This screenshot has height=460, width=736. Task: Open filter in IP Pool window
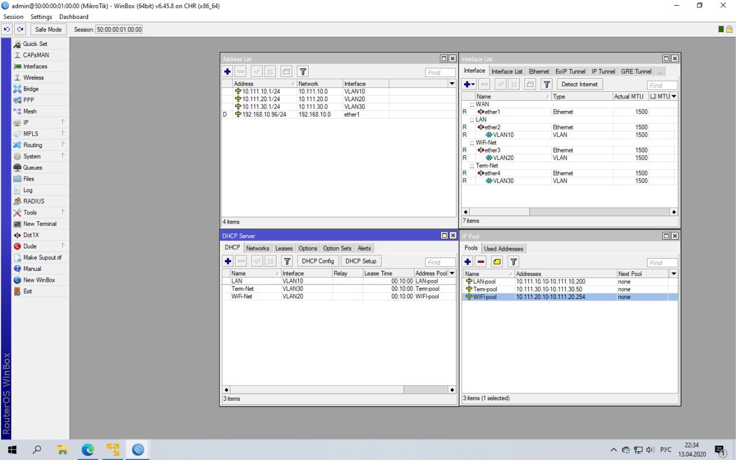click(513, 262)
